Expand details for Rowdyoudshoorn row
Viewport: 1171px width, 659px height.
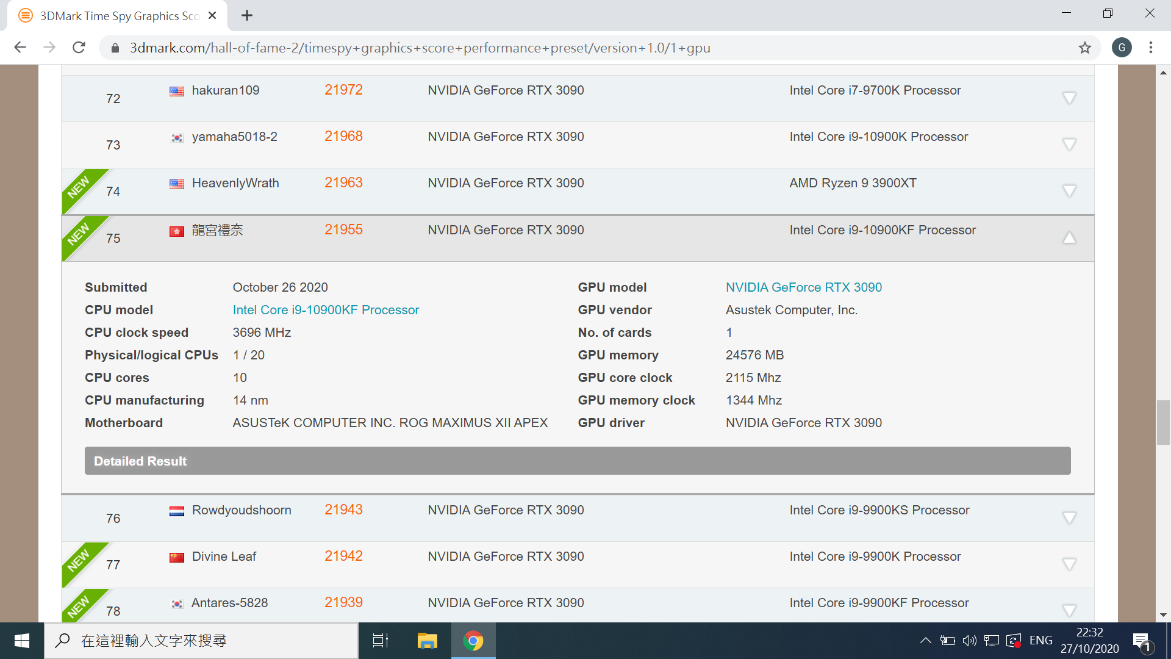click(x=1069, y=517)
